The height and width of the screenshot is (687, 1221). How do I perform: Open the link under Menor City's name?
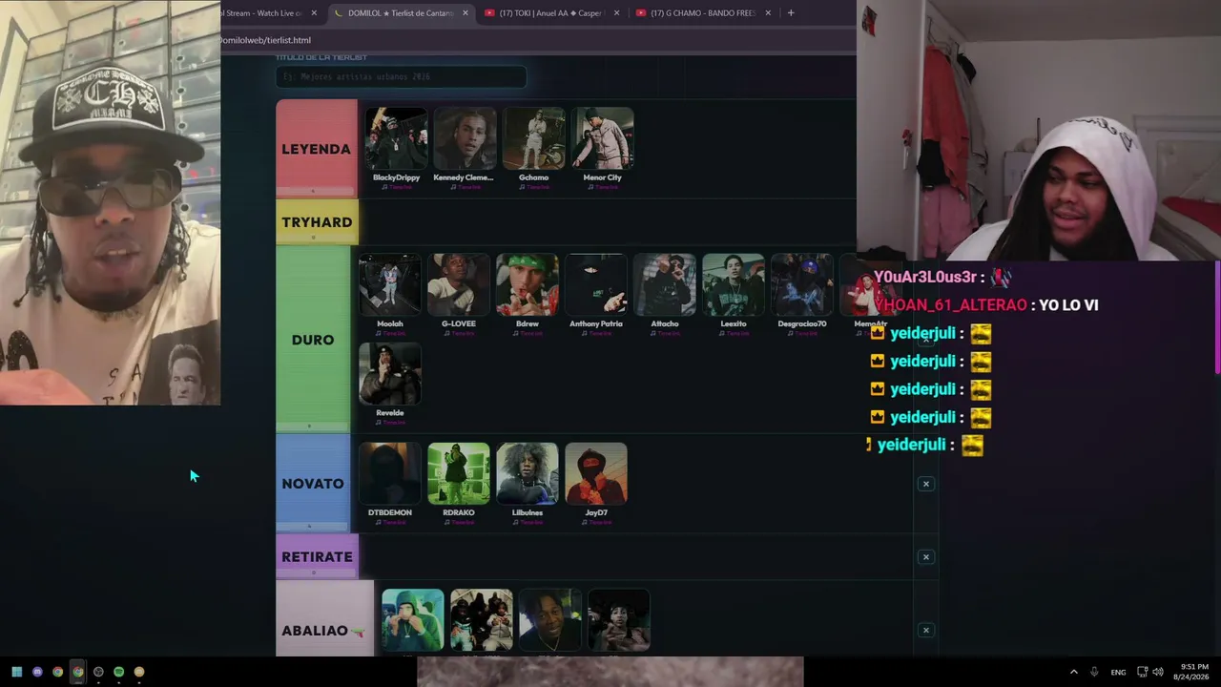(x=602, y=187)
